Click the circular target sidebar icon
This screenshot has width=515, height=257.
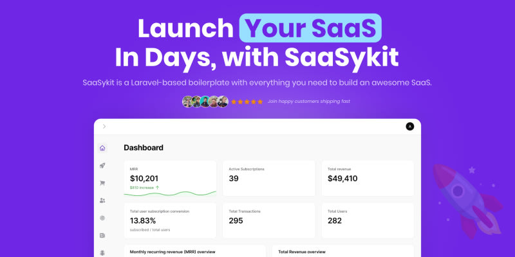tap(102, 218)
